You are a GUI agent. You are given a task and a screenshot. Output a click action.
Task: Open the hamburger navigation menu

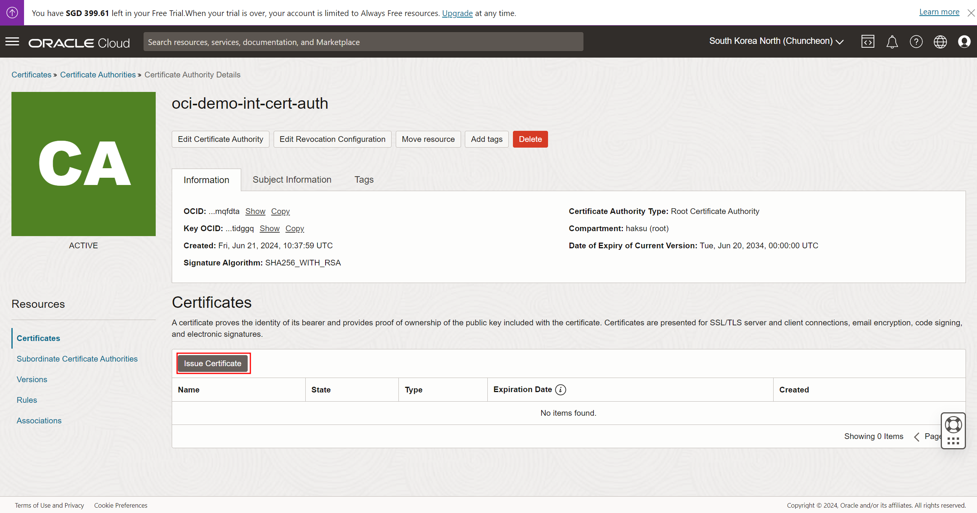(x=12, y=42)
